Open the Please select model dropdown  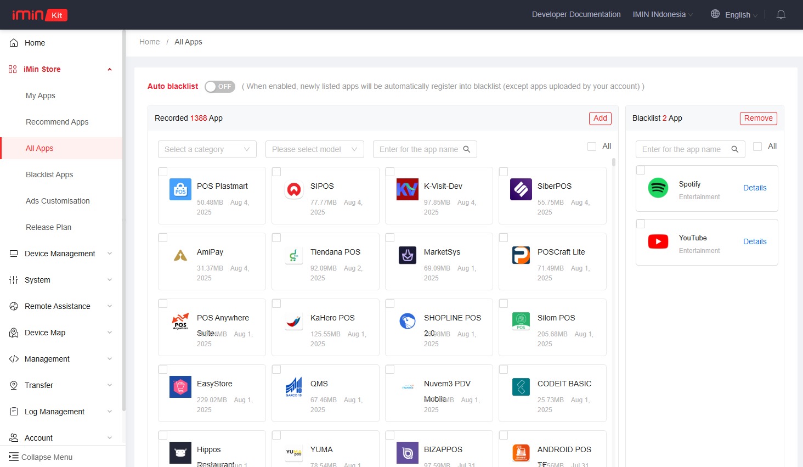pyautogui.click(x=314, y=149)
